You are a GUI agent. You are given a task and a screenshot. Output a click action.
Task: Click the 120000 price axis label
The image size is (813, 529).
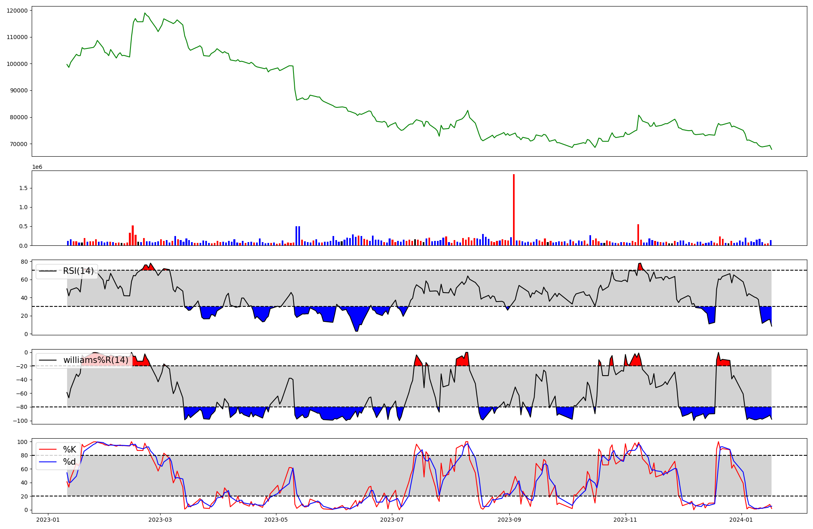(17, 11)
